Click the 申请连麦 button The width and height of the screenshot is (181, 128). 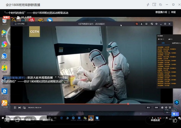(155, 120)
